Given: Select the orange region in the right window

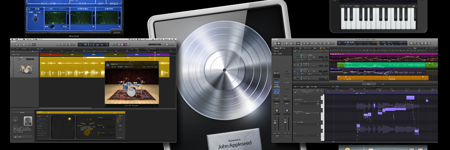Looking at the screenshot, I should (x=382, y=78).
